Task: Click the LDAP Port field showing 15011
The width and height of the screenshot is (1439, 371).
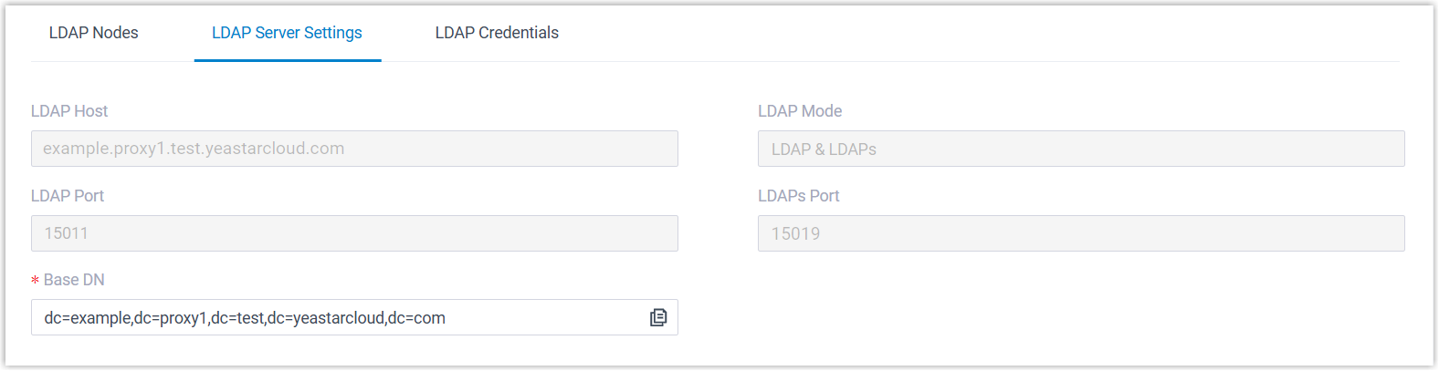Action: pyautogui.click(x=354, y=233)
